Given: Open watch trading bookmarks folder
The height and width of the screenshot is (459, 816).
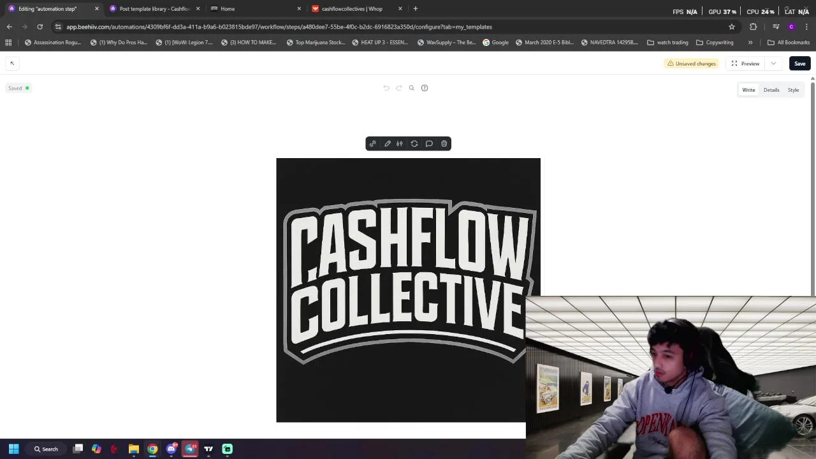Looking at the screenshot, I should click(667, 42).
